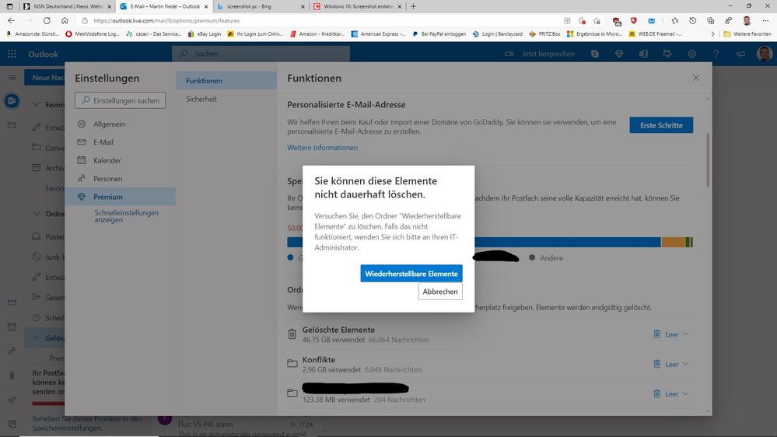This screenshot has width=777, height=437.
Task: Click the settings panel vertical scrollbar
Action: click(708, 160)
